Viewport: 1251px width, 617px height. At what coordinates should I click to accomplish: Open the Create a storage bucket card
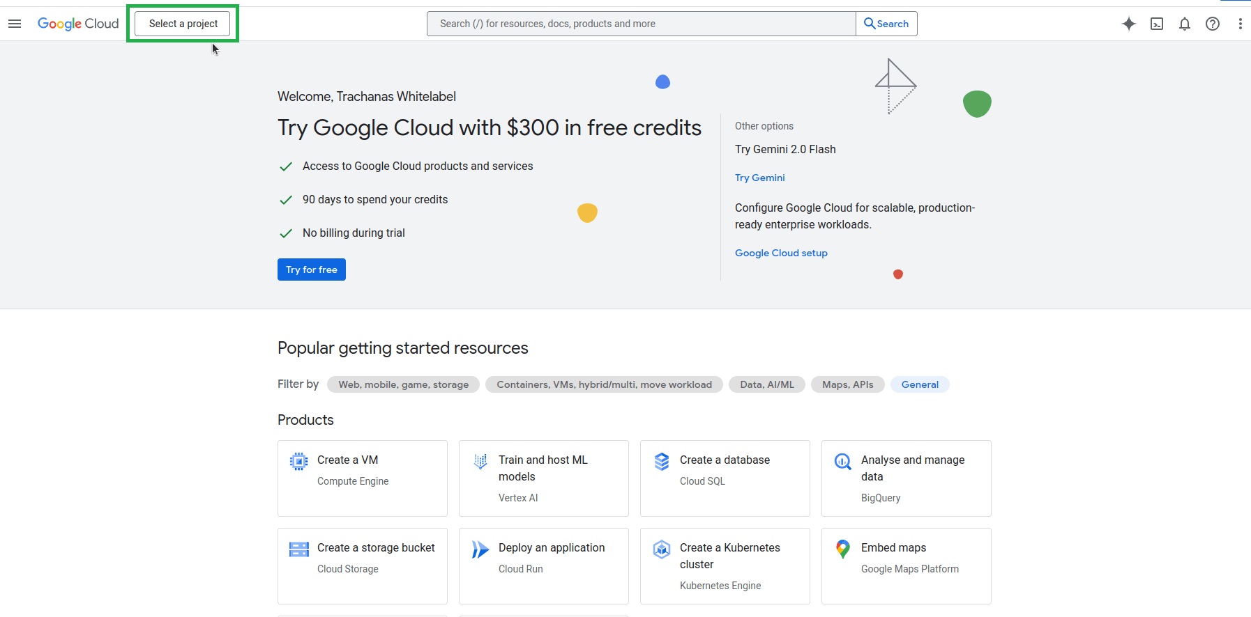[x=362, y=565]
